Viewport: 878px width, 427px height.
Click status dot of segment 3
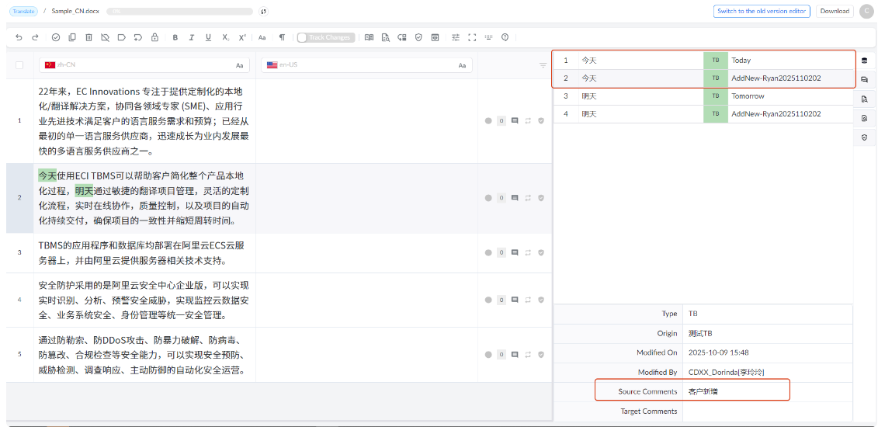coord(488,252)
